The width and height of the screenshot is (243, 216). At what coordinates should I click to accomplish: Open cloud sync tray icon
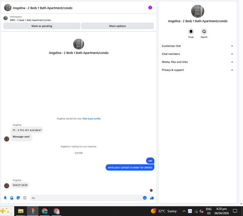pos(190,211)
